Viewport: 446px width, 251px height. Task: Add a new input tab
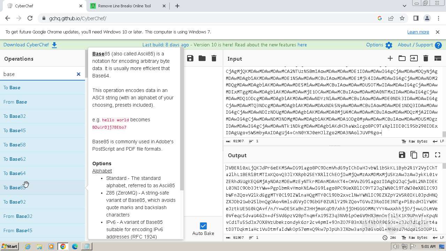click(390, 58)
